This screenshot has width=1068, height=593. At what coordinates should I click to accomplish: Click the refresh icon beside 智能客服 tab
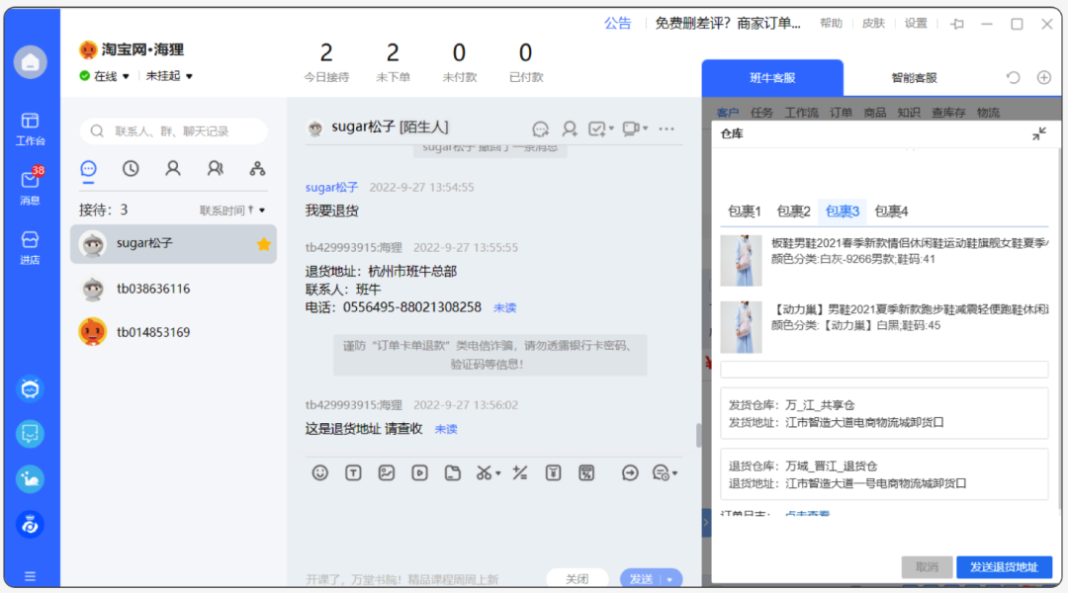pos(1013,78)
